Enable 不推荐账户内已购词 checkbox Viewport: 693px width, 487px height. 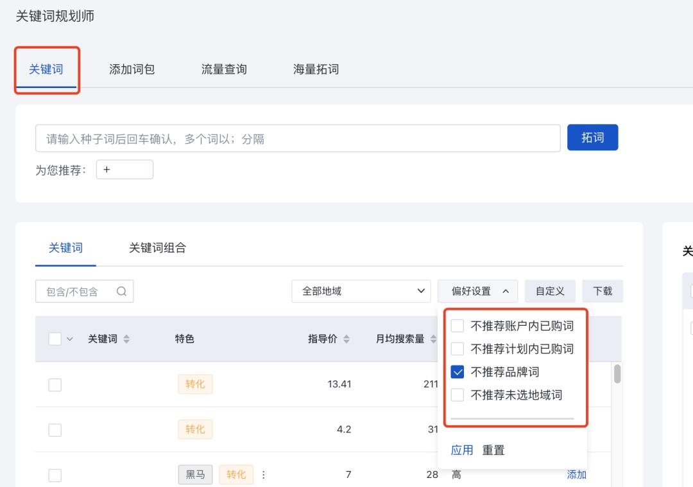pos(458,326)
